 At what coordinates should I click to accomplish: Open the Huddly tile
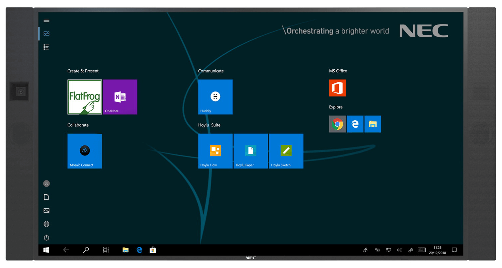pos(215,97)
